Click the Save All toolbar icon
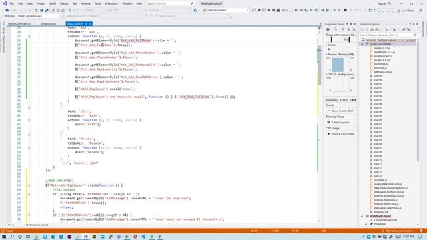Image resolution: width=427 pixels, height=240 pixels. (x=47, y=11)
